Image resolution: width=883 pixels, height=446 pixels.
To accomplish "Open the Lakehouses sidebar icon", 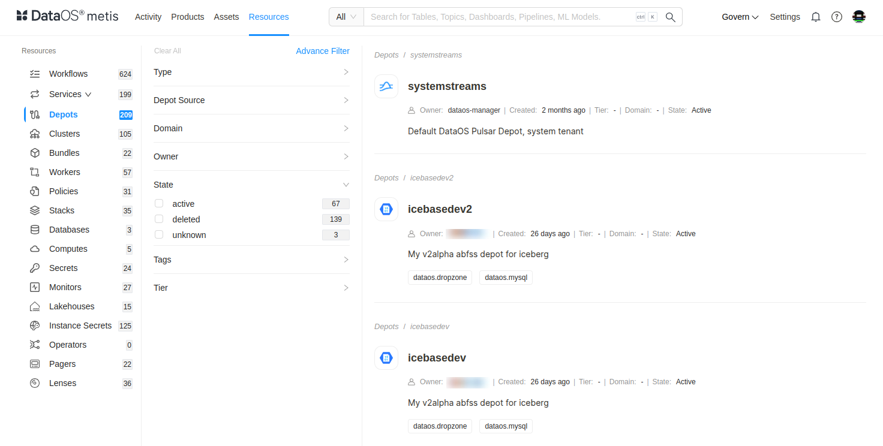I will [x=35, y=306].
